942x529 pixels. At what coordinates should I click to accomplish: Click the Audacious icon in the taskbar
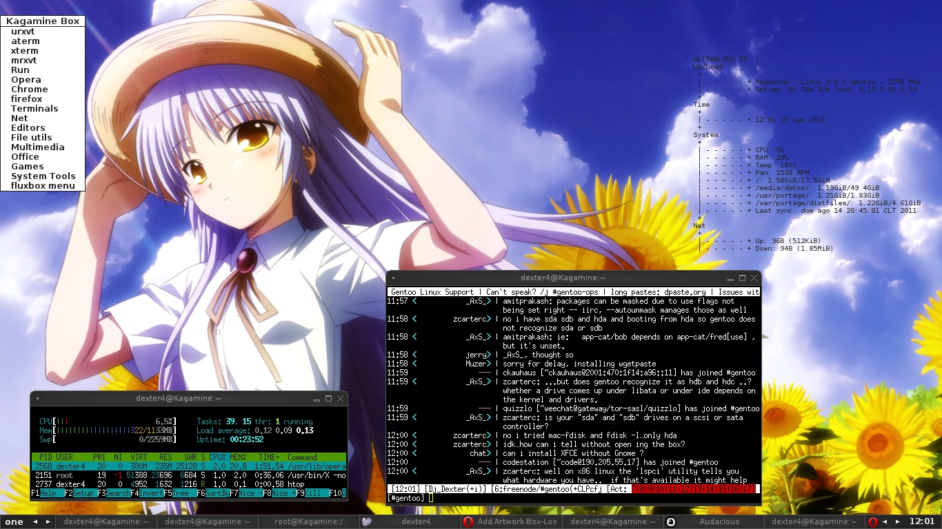coord(671,522)
